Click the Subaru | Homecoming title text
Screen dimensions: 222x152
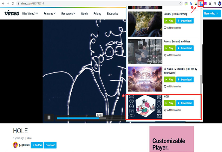click(175, 14)
